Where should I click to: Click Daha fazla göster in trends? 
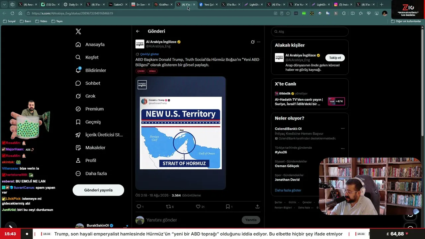pos(288,190)
